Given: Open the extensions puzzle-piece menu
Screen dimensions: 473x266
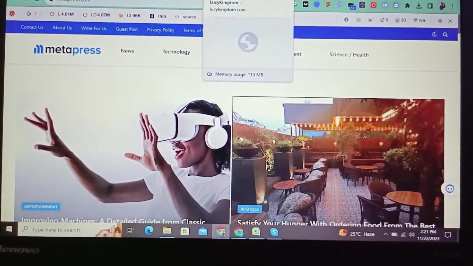Looking at the screenshot, I should (x=407, y=5).
